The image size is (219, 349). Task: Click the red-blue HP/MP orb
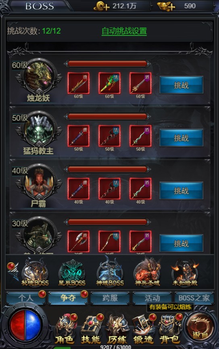pos(25,326)
